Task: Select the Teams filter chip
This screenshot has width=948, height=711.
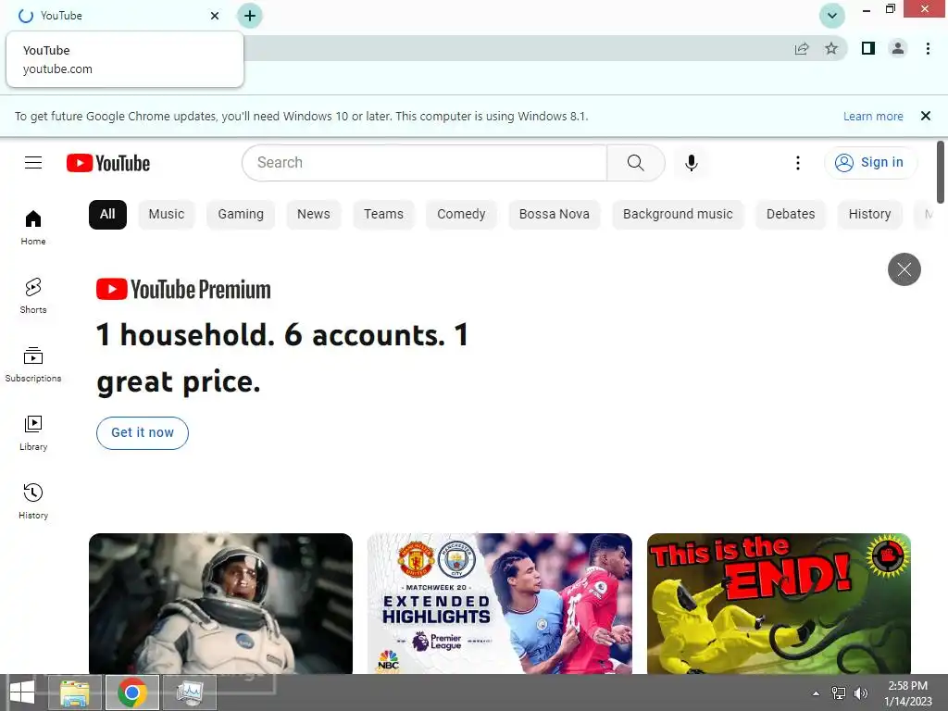Action: pos(383,214)
